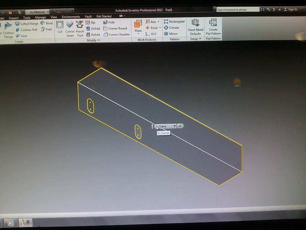306x230 pixels.
Task: Select the Hem tool
Action: 21,36
